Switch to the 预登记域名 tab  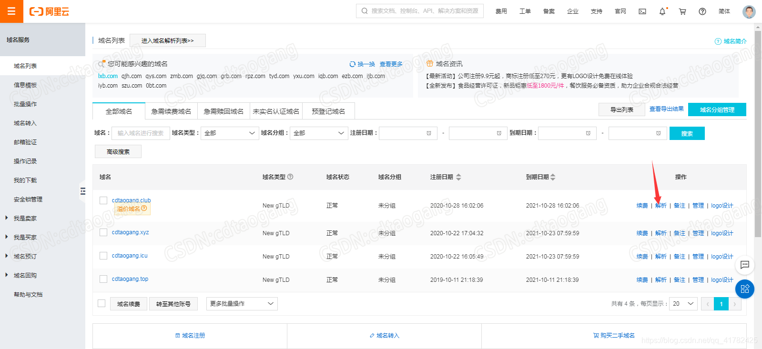click(x=328, y=111)
